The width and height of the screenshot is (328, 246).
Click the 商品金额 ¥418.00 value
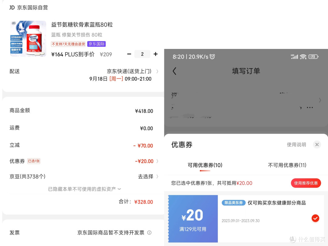pos(144,111)
